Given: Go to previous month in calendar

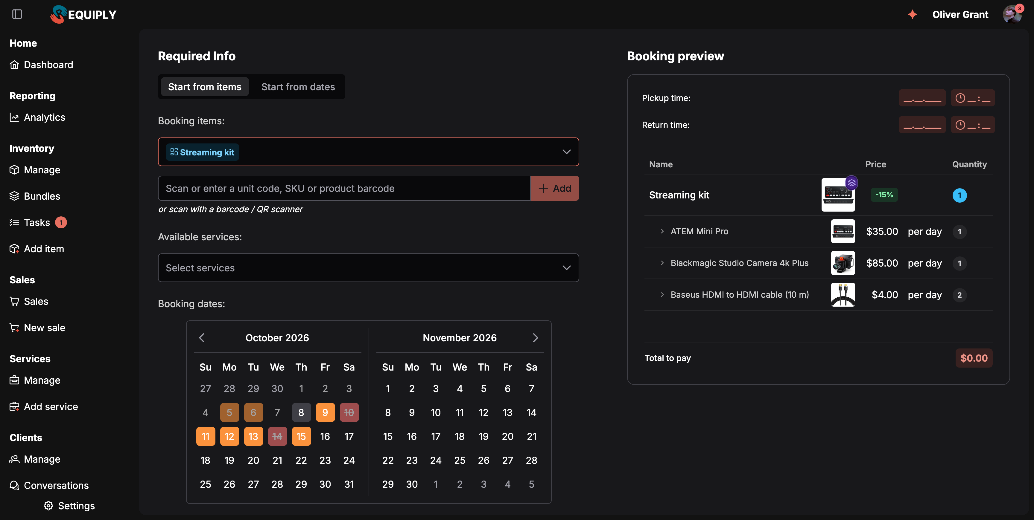Looking at the screenshot, I should (x=201, y=338).
